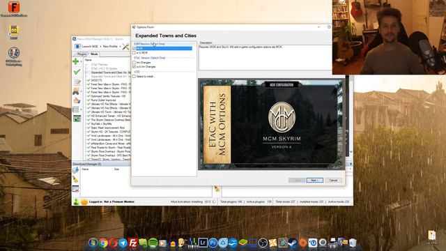Select the SKSE173 mod row
The height and width of the screenshot is (251, 446).
click(x=96, y=81)
